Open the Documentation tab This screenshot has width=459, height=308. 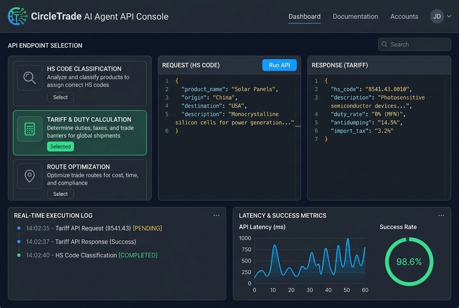coord(355,17)
